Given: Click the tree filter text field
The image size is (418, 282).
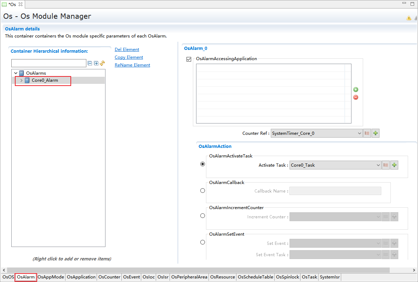Looking at the screenshot, I should point(49,63).
